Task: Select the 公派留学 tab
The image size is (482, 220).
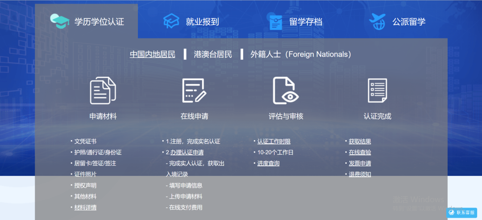Action: click(x=409, y=22)
